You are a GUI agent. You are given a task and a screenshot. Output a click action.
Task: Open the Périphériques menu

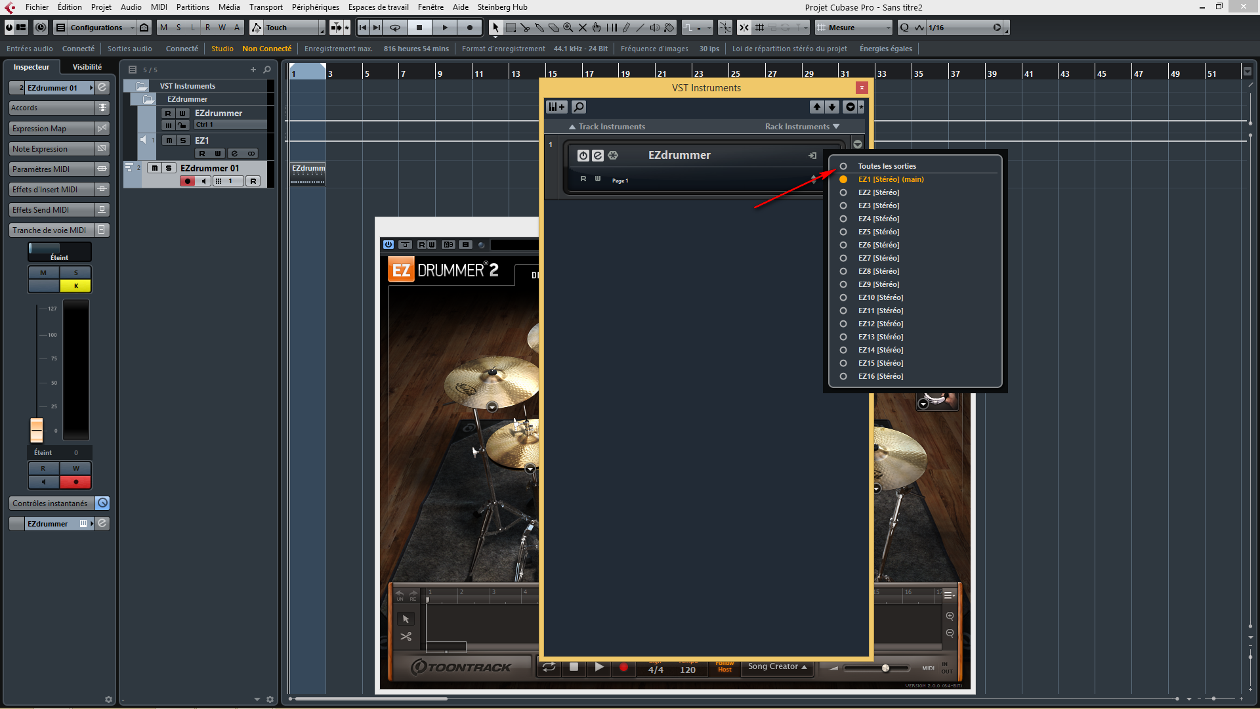click(x=316, y=7)
